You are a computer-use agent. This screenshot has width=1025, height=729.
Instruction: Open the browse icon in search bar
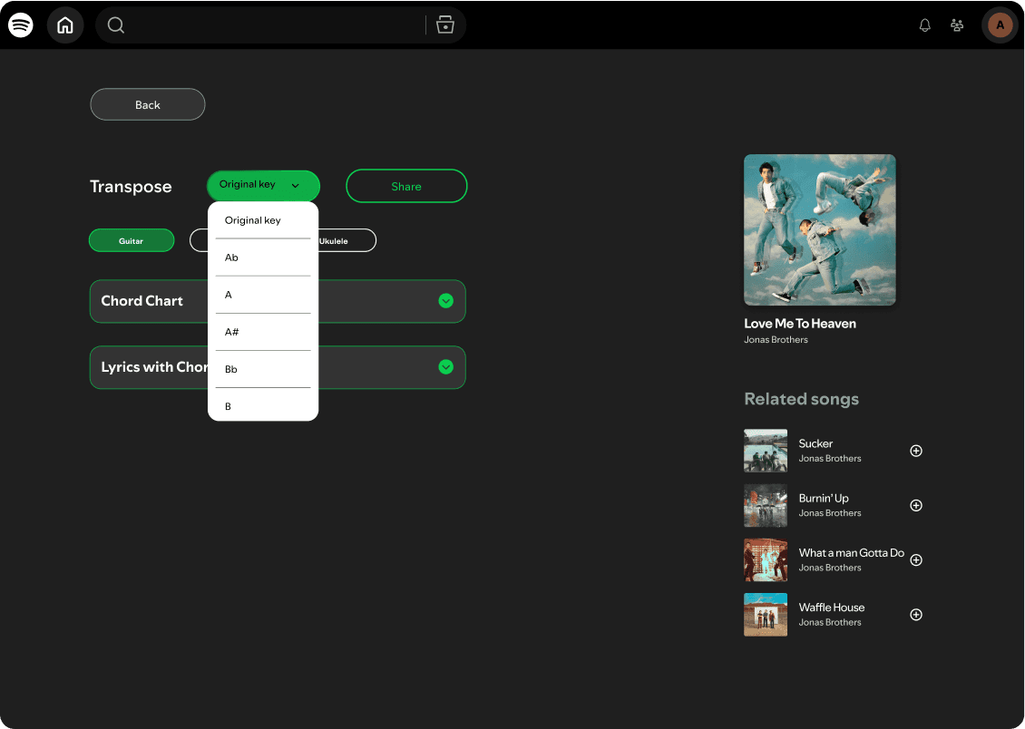coord(445,24)
